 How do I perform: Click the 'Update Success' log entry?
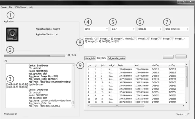pyautogui.click(x=36, y=85)
